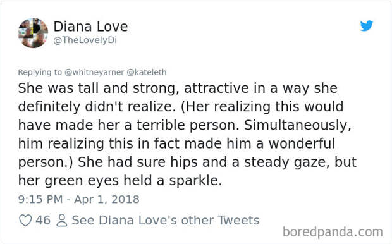392x244 pixels.
Task: Open the @kateleth mention
Action: click(x=147, y=72)
